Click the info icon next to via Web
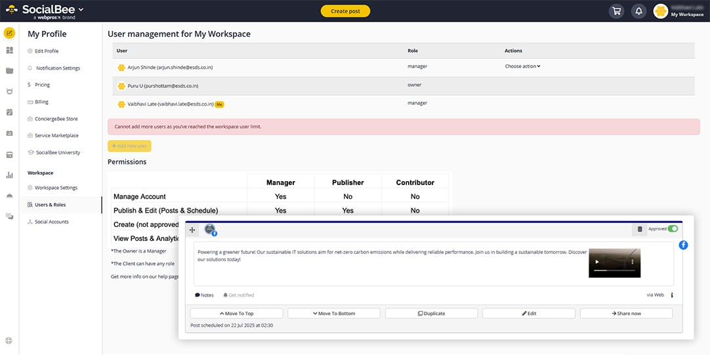 pos(672,295)
